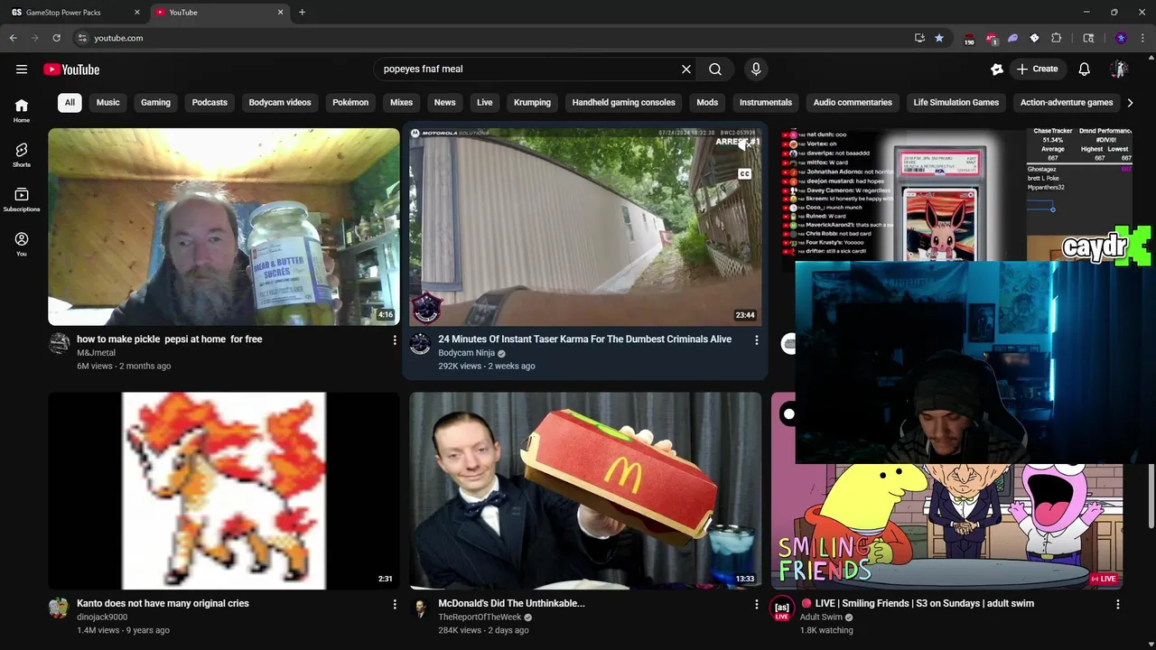Open TheReportOfTheWeek channel link
The width and height of the screenshot is (1156, 650).
(480, 617)
